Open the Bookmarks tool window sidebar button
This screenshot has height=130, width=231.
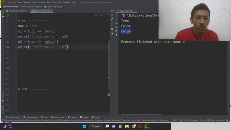3,97
